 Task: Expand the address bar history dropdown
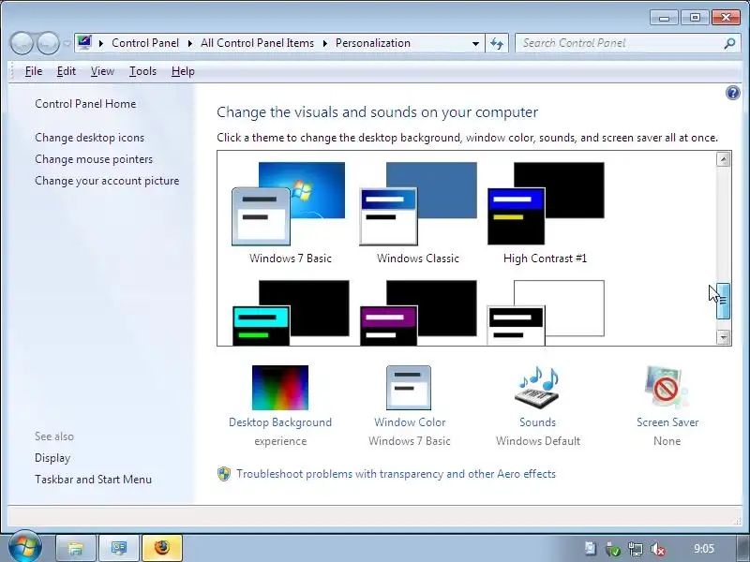coord(475,43)
